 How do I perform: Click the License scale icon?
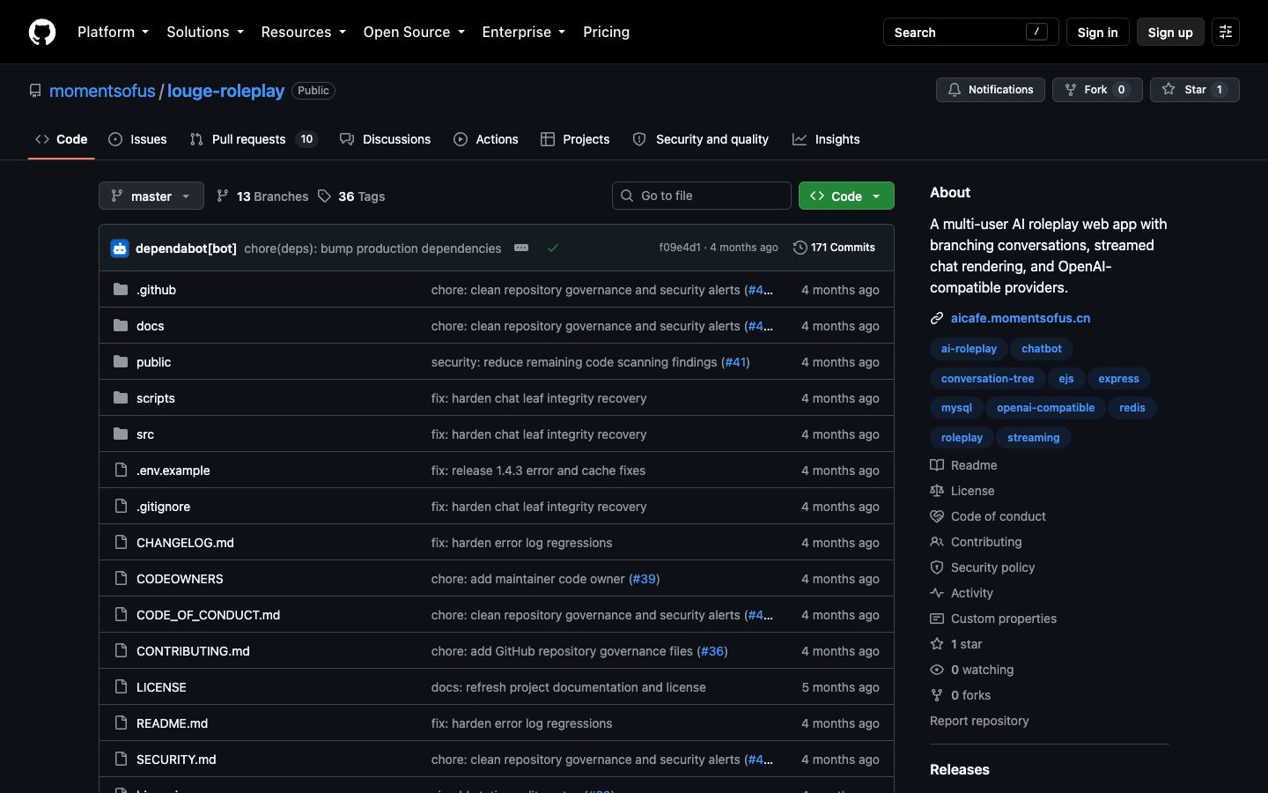point(937,491)
